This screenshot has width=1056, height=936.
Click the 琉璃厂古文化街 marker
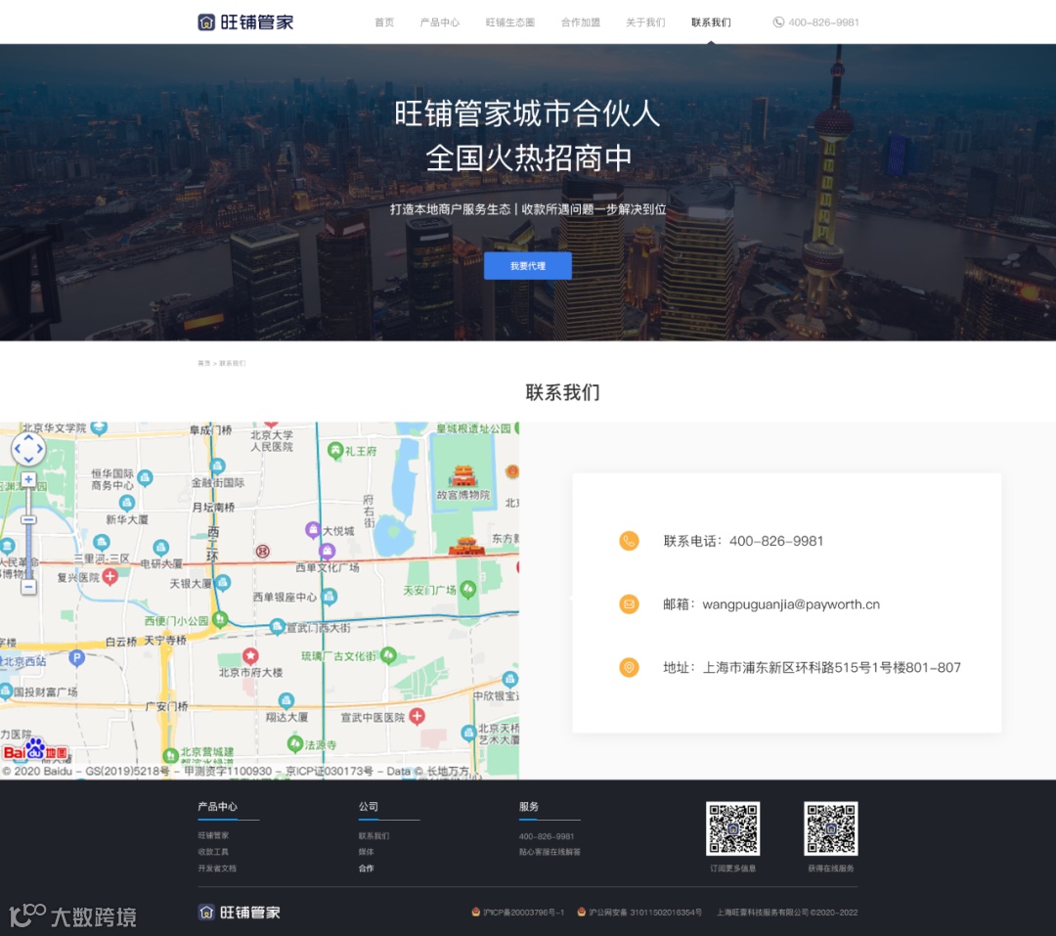click(x=388, y=655)
